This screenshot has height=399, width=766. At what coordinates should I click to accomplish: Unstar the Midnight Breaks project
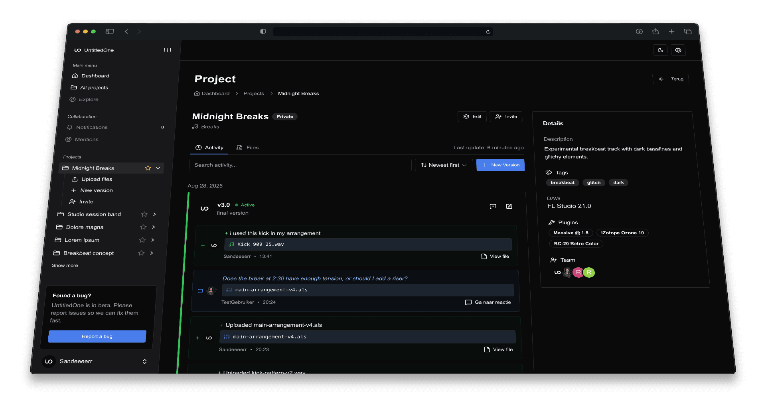pos(148,168)
